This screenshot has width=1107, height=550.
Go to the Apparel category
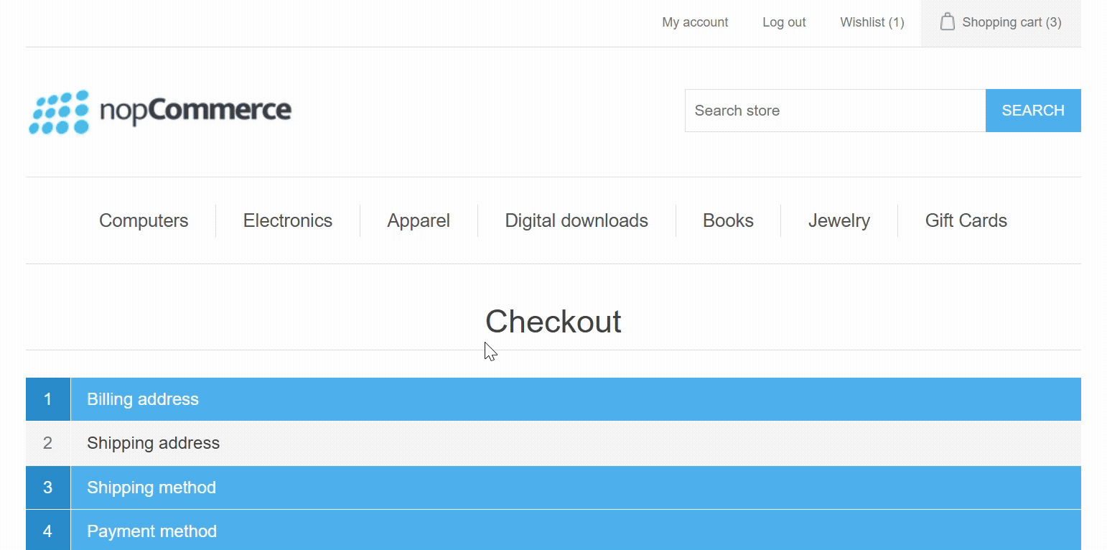[x=418, y=220]
